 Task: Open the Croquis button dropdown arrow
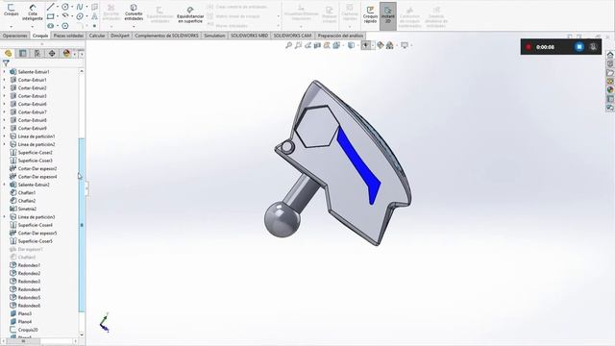(x=11, y=27)
